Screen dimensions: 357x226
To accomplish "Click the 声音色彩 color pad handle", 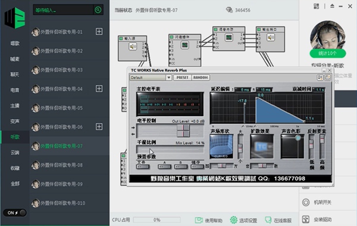I will pyautogui.click(x=298, y=137).
